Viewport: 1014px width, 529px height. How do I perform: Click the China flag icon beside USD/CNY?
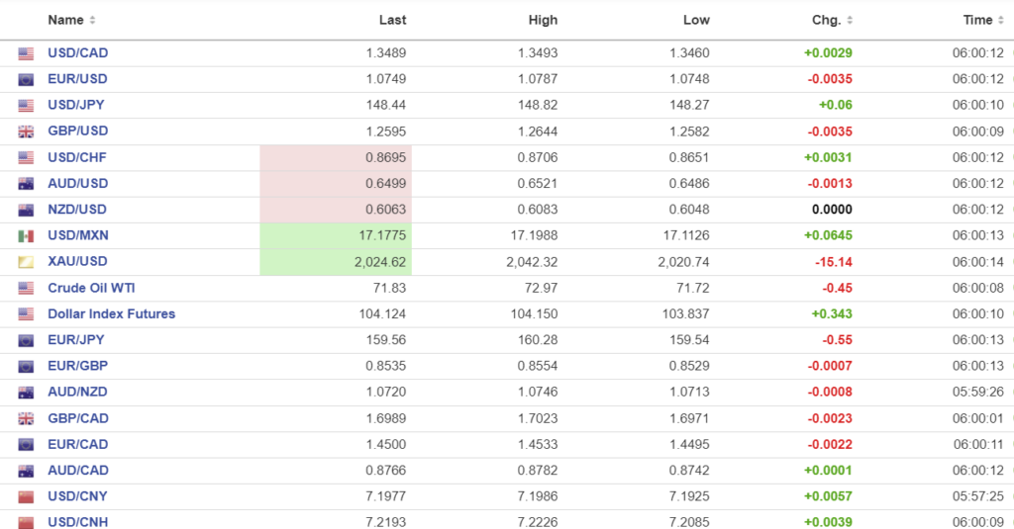(x=26, y=496)
